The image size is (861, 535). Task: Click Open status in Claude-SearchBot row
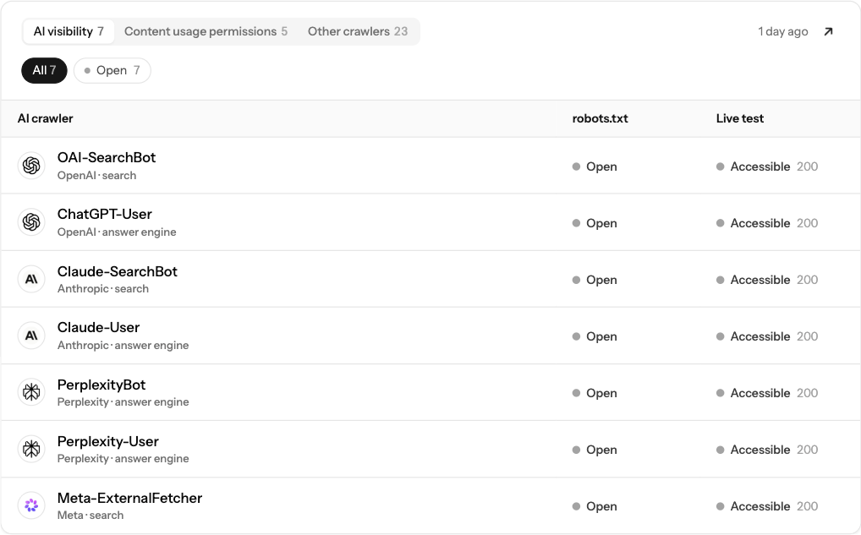coord(595,280)
